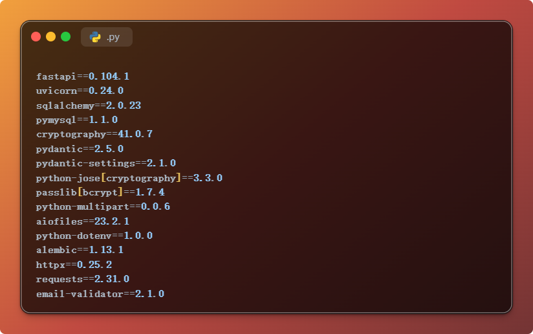Click the line httpx==0.25.2

pos(74,265)
